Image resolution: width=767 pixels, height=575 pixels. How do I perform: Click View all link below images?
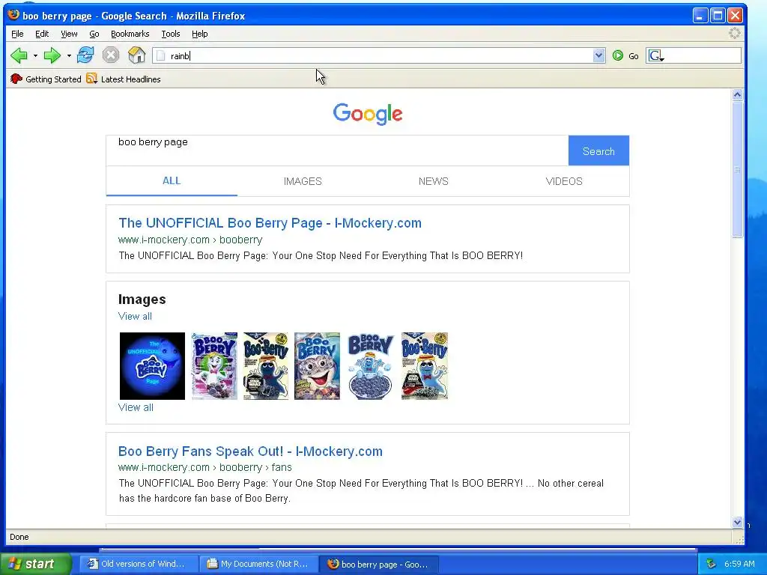point(136,407)
